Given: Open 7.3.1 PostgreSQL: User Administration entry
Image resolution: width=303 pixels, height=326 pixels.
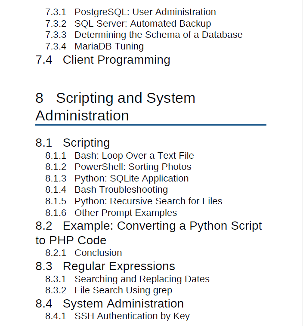Looking at the screenshot, I should [131, 12].
